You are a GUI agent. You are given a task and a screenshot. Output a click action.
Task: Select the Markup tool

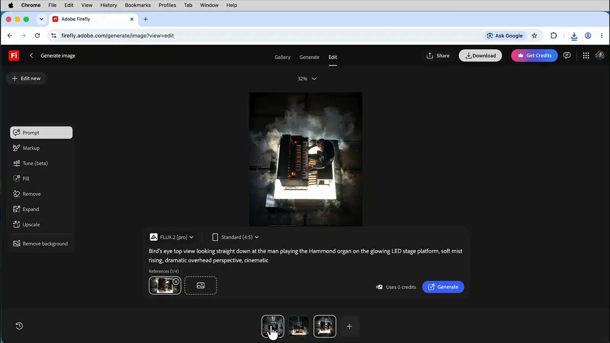coord(41,148)
